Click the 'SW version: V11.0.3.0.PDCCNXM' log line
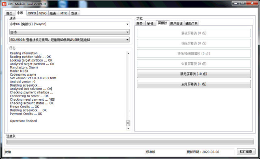The image size is (260, 159). [33, 78]
